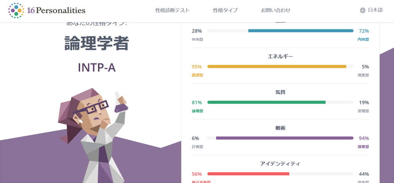This screenshot has width=394, height=183.
Task: Click the 内向型 label
Action: [x=363, y=39]
